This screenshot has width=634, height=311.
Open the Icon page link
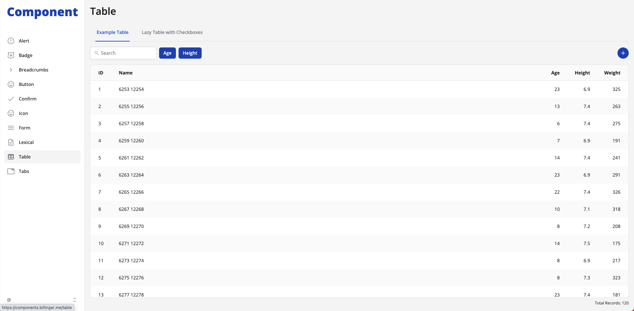click(x=23, y=113)
